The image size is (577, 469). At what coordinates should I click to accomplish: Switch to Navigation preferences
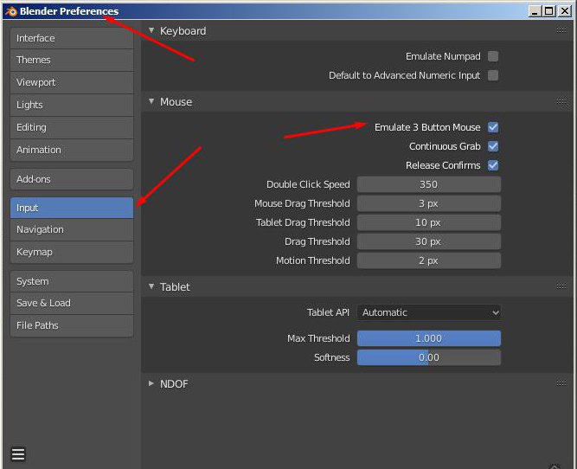click(72, 229)
